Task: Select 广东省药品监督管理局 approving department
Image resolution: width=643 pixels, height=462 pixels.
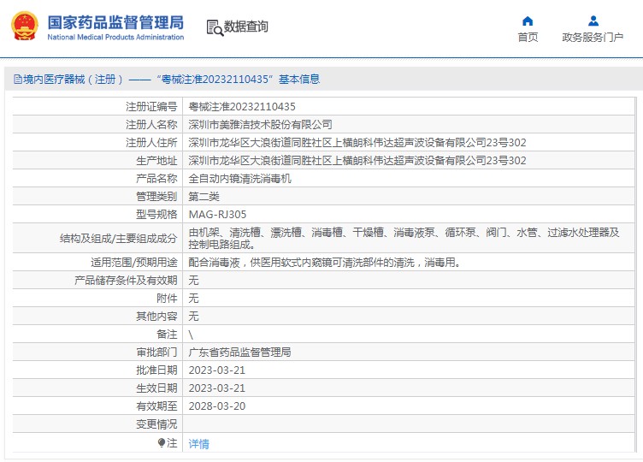Action: click(240, 352)
